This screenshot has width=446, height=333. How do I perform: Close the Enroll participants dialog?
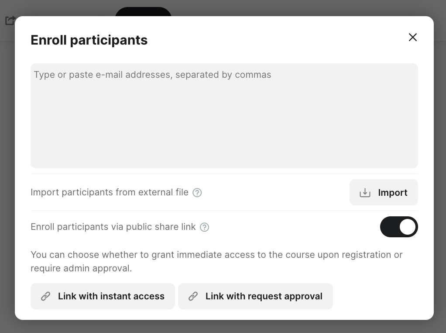[x=412, y=38]
